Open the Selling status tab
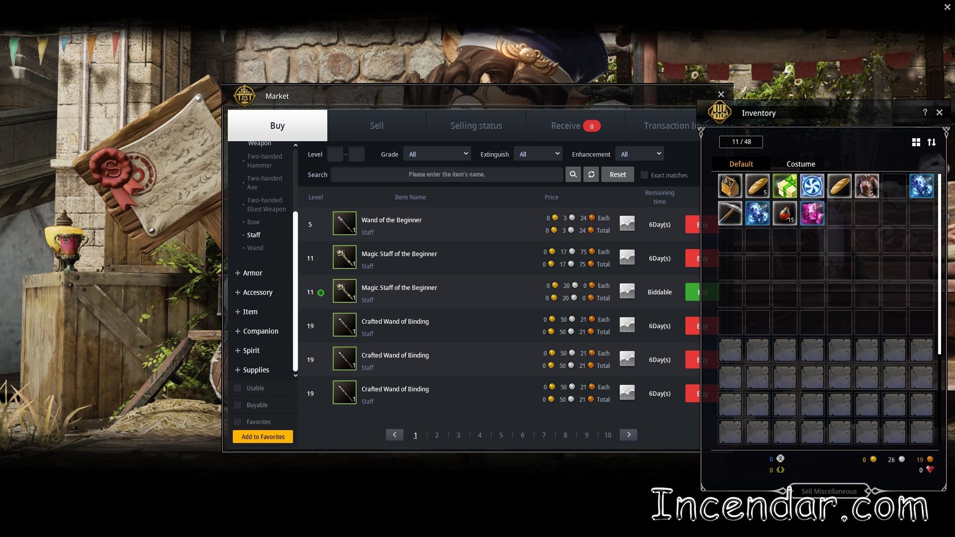The height and width of the screenshot is (537, 955). [x=476, y=126]
